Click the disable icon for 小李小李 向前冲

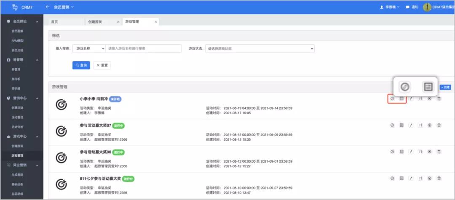[x=392, y=99]
